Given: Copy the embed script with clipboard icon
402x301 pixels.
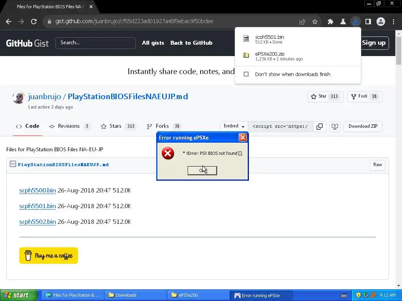Looking at the screenshot, I should [x=320, y=127].
